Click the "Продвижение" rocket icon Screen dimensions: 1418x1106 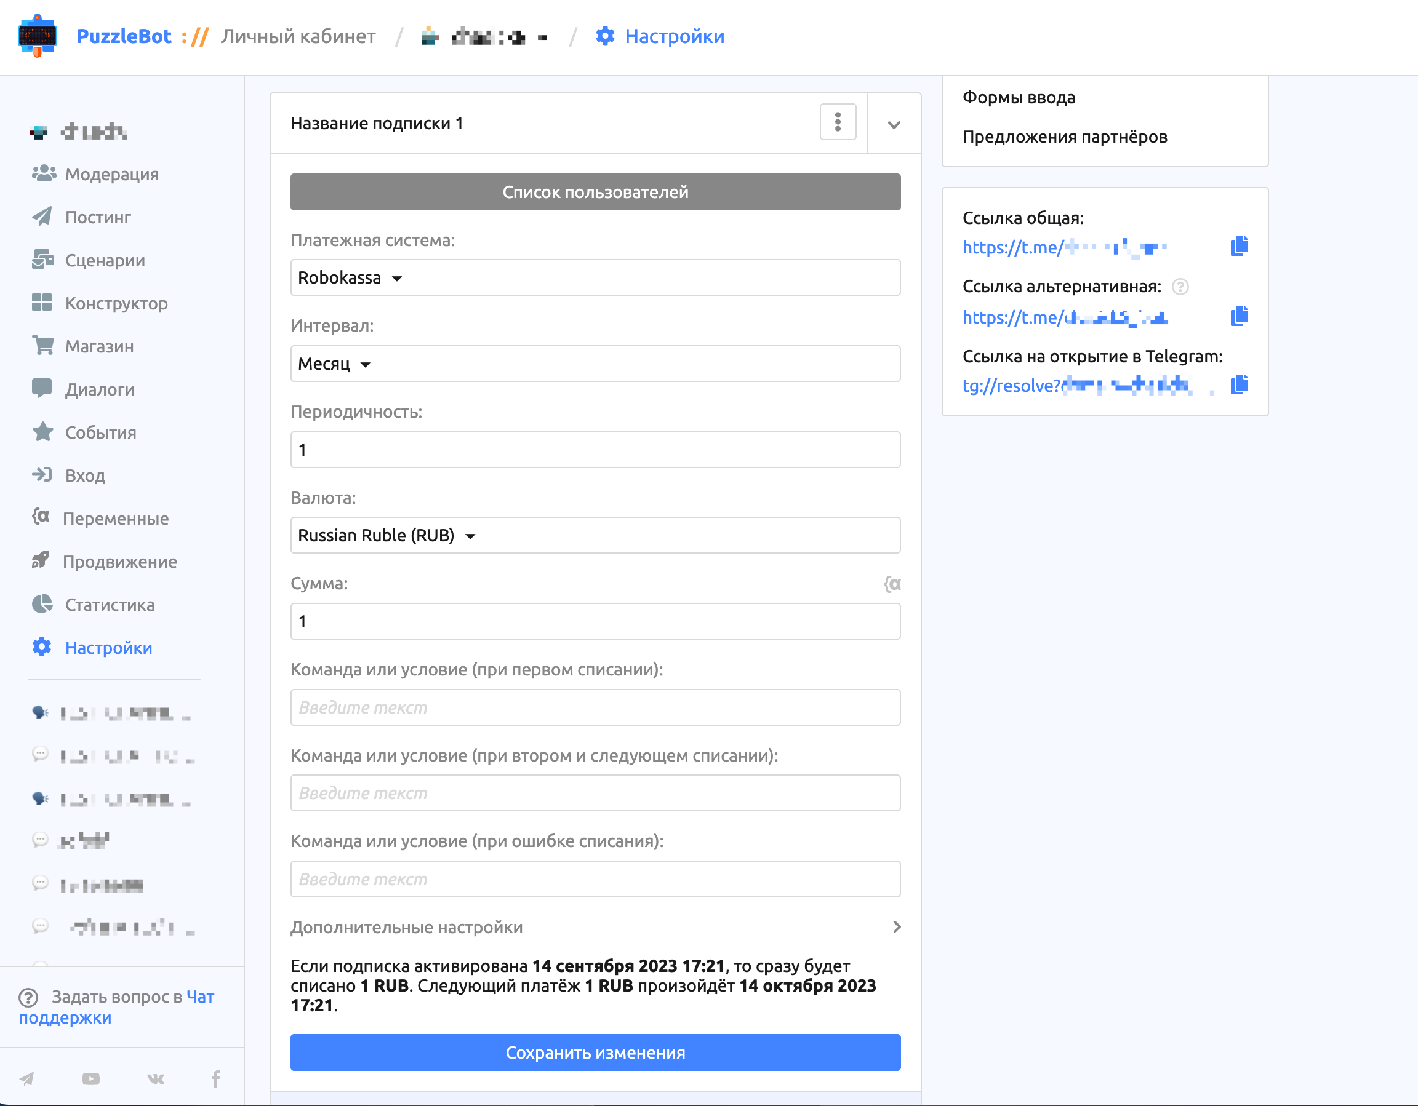(x=41, y=560)
